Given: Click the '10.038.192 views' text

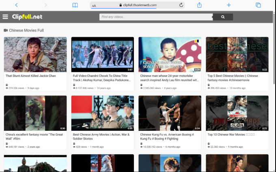Looking at the screenshot, I should (x=153, y=147).
